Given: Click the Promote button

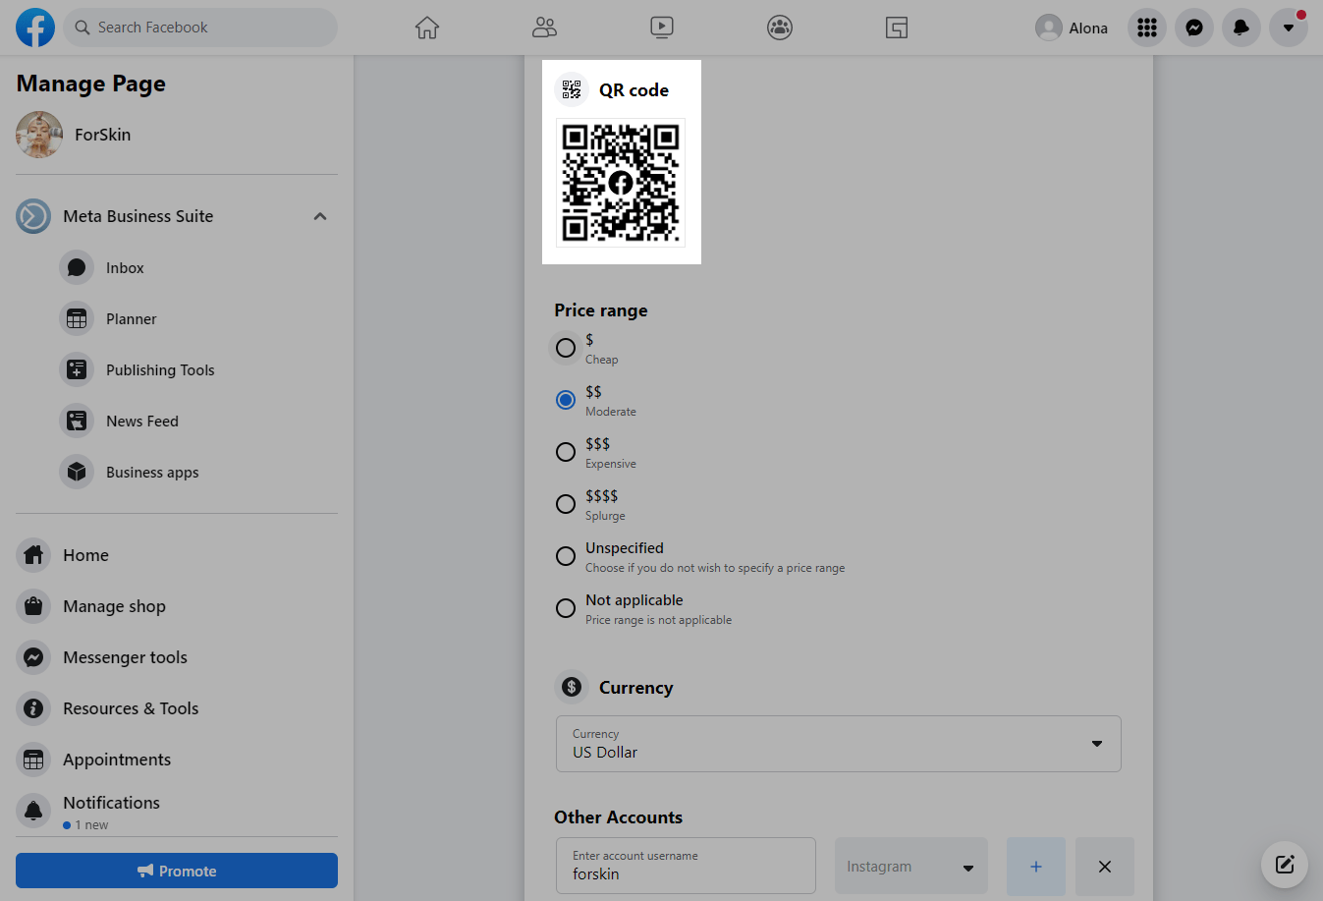Looking at the screenshot, I should click(x=177, y=871).
